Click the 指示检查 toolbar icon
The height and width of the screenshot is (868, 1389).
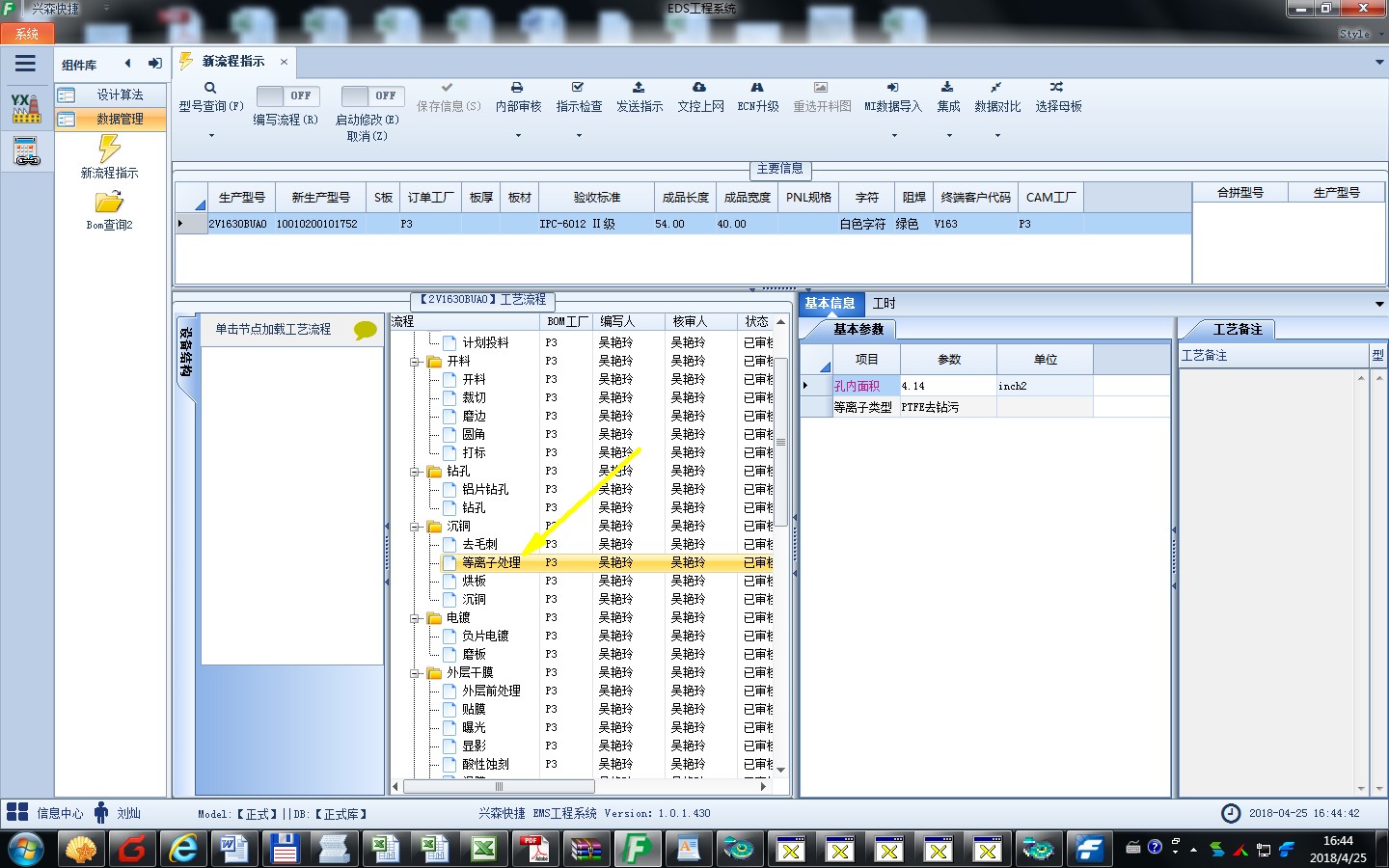[578, 87]
